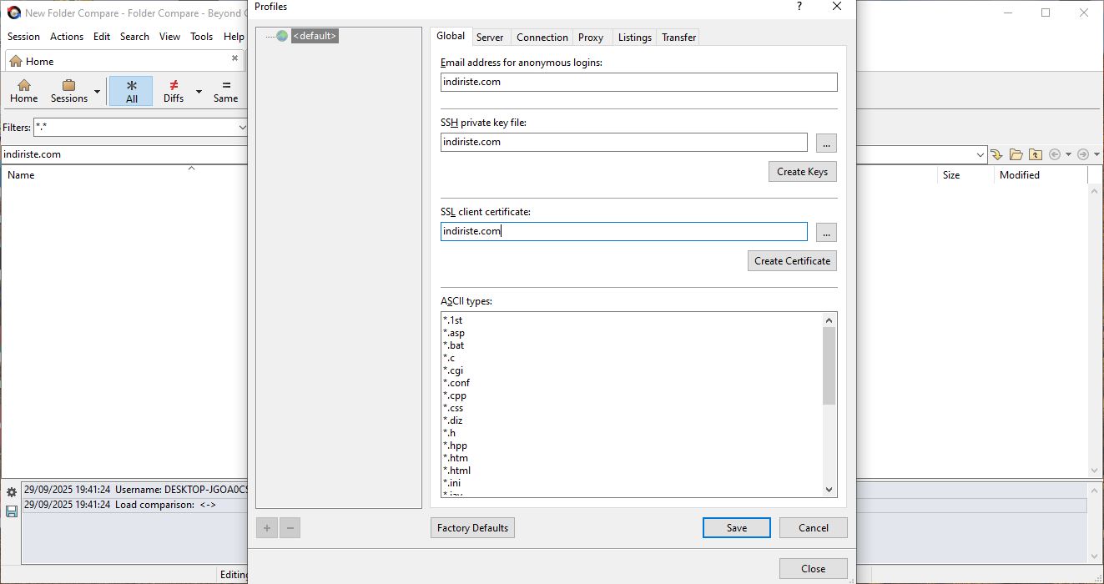This screenshot has height=584, width=1104.
Task: Click the forward navigation arrow icon
Action: pyautogui.click(x=1083, y=154)
